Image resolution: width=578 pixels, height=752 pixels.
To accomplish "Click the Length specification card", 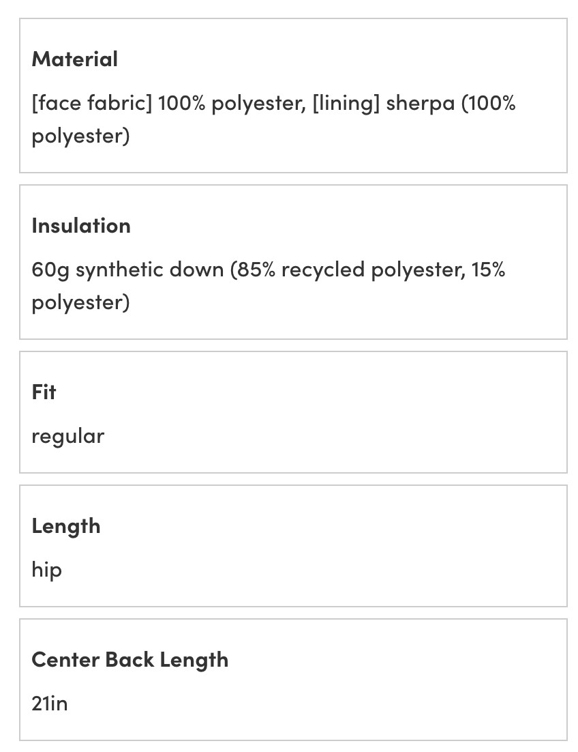I will pos(293,546).
